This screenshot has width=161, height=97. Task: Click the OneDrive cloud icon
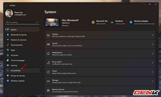tap(112, 22)
